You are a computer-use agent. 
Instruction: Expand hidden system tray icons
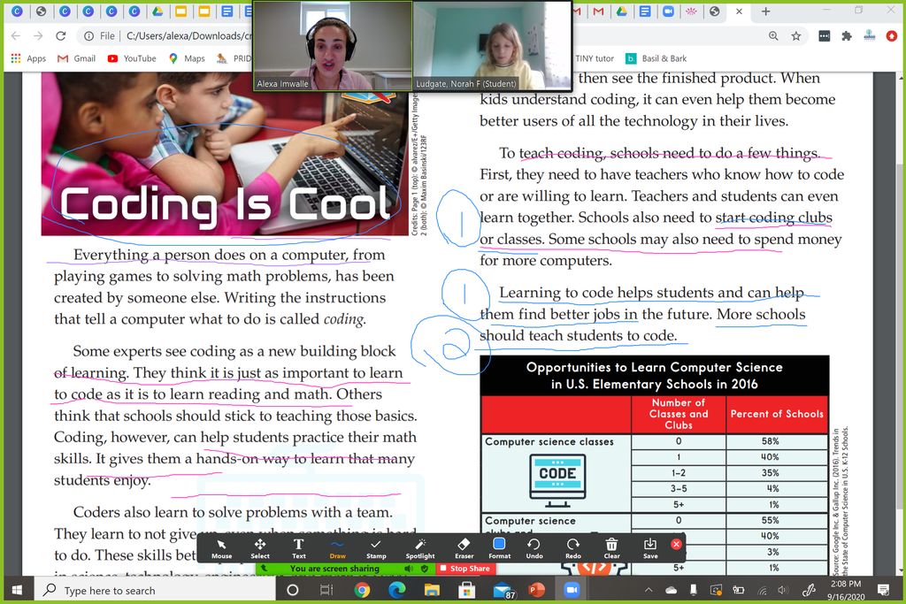point(649,590)
